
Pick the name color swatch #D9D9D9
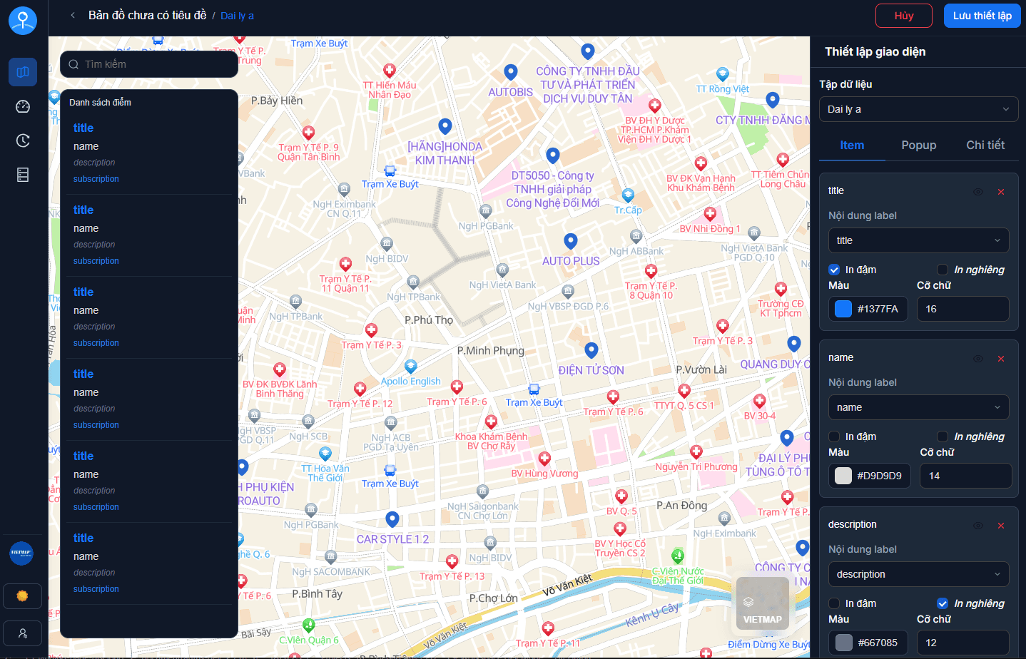[x=843, y=476]
